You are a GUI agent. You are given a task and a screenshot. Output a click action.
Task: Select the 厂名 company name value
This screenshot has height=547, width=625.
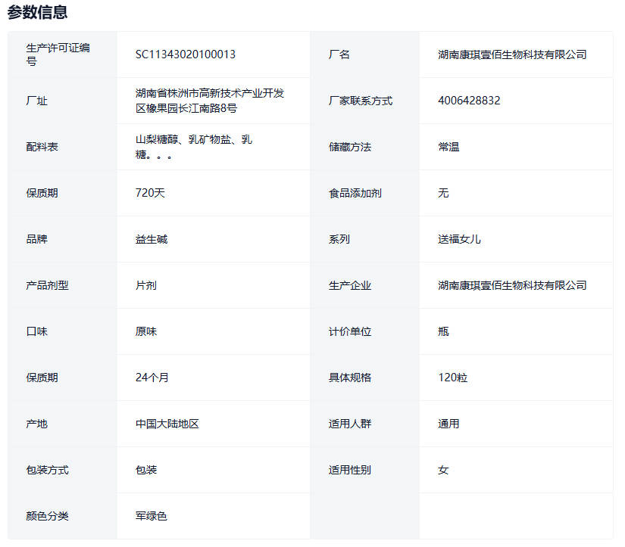pos(512,54)
